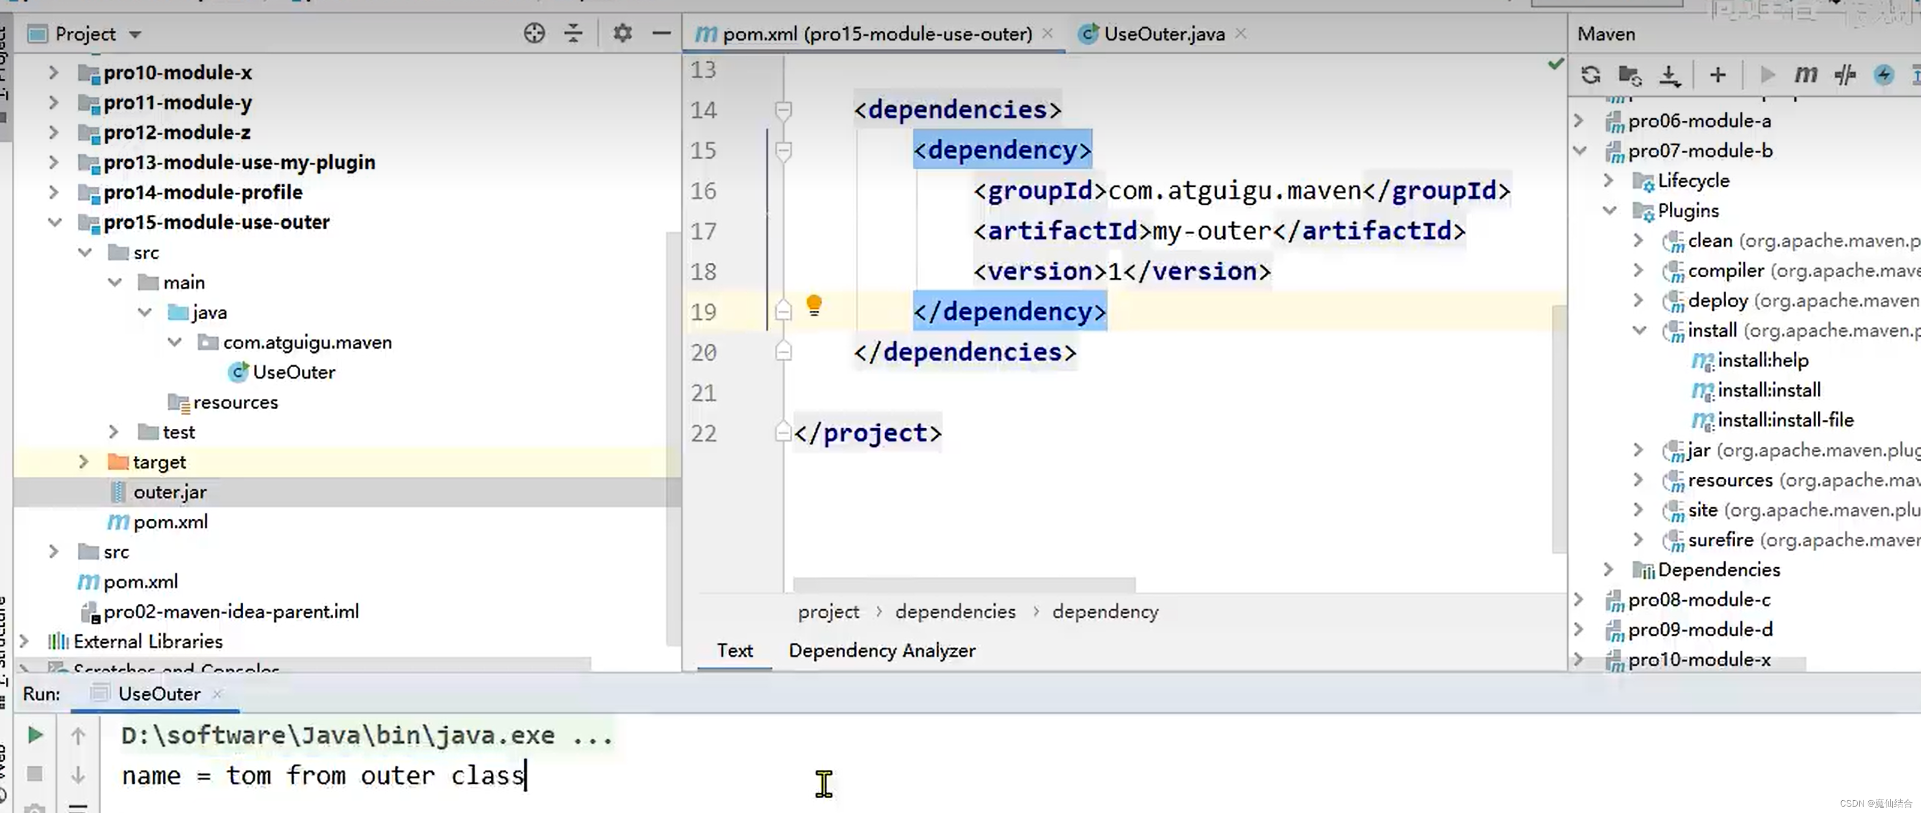The height and width of the screenshot is (813, 1921).
Task: Select UseOuter tab in Run panel
Action: (159, 694)
